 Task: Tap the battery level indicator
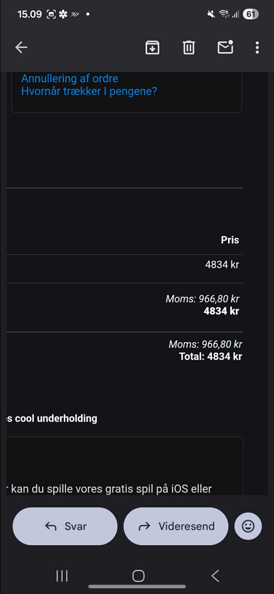251,14
